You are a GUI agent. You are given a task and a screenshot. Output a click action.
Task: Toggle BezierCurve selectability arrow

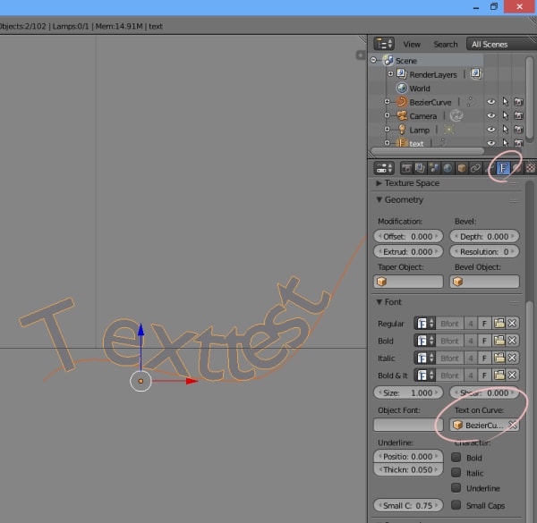[x=505, y=102]
